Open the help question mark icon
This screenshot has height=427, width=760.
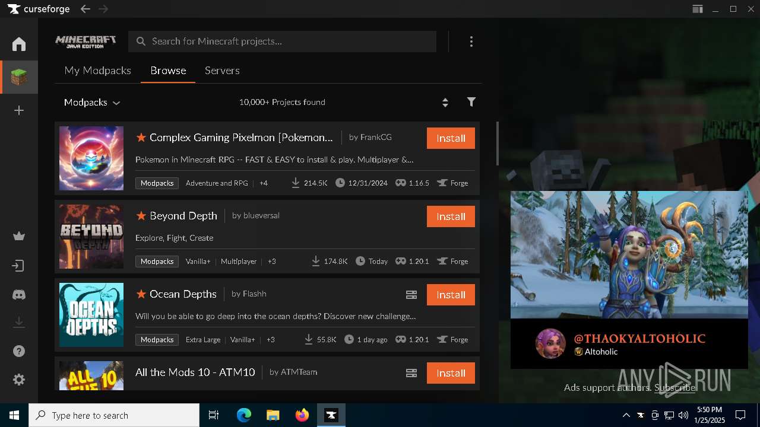[x=19, y=351]
